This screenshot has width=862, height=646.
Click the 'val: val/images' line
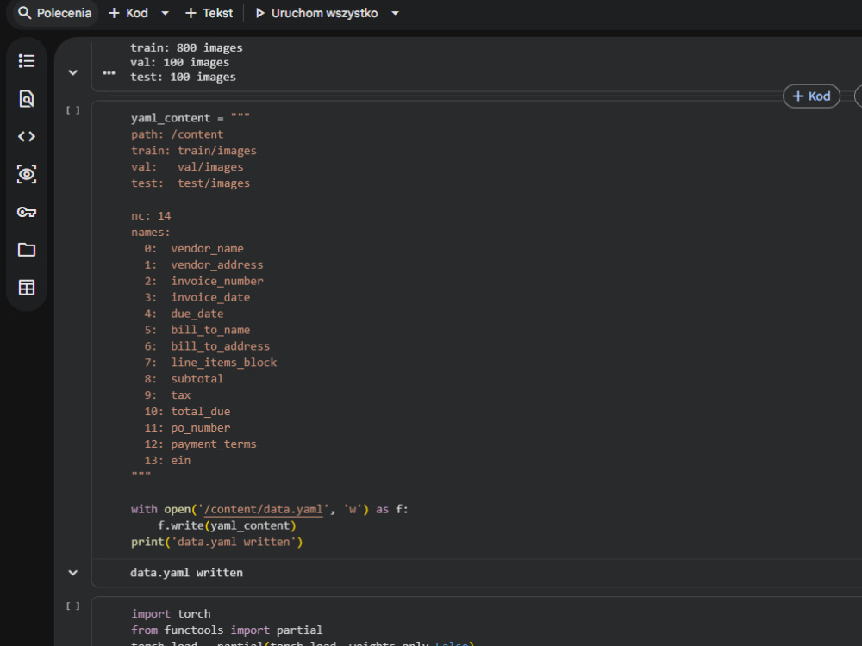click(x=187, y=167)
